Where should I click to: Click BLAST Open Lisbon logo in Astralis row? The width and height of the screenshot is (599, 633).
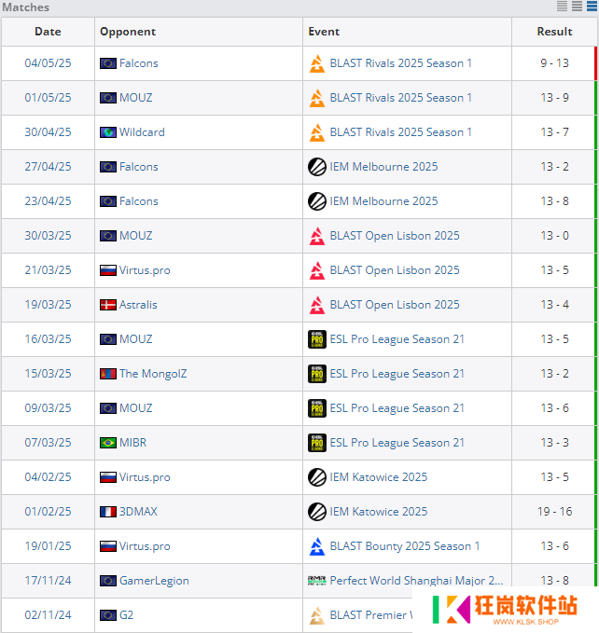(317, 305)
